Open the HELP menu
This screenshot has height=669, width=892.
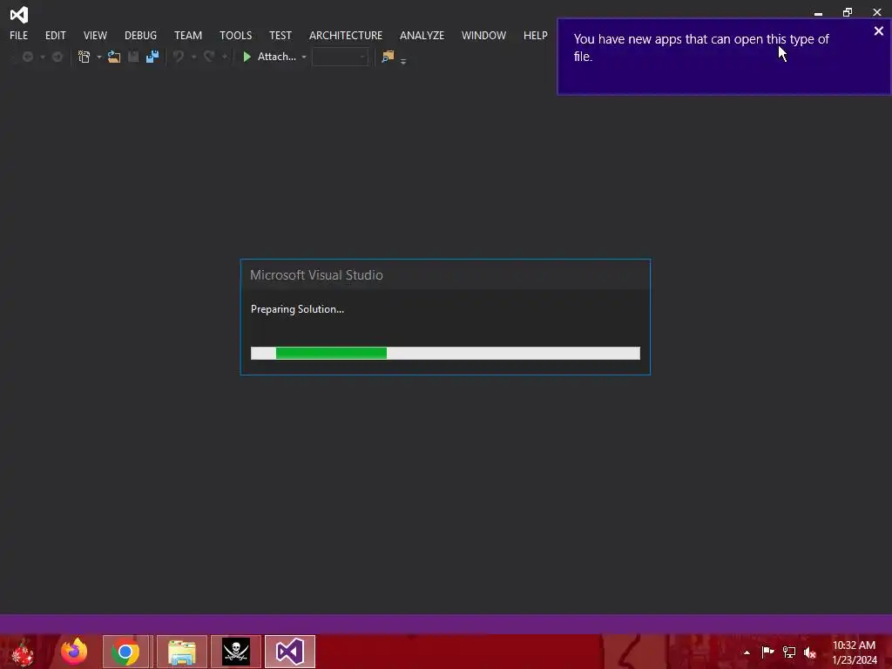tap(536, 35)
